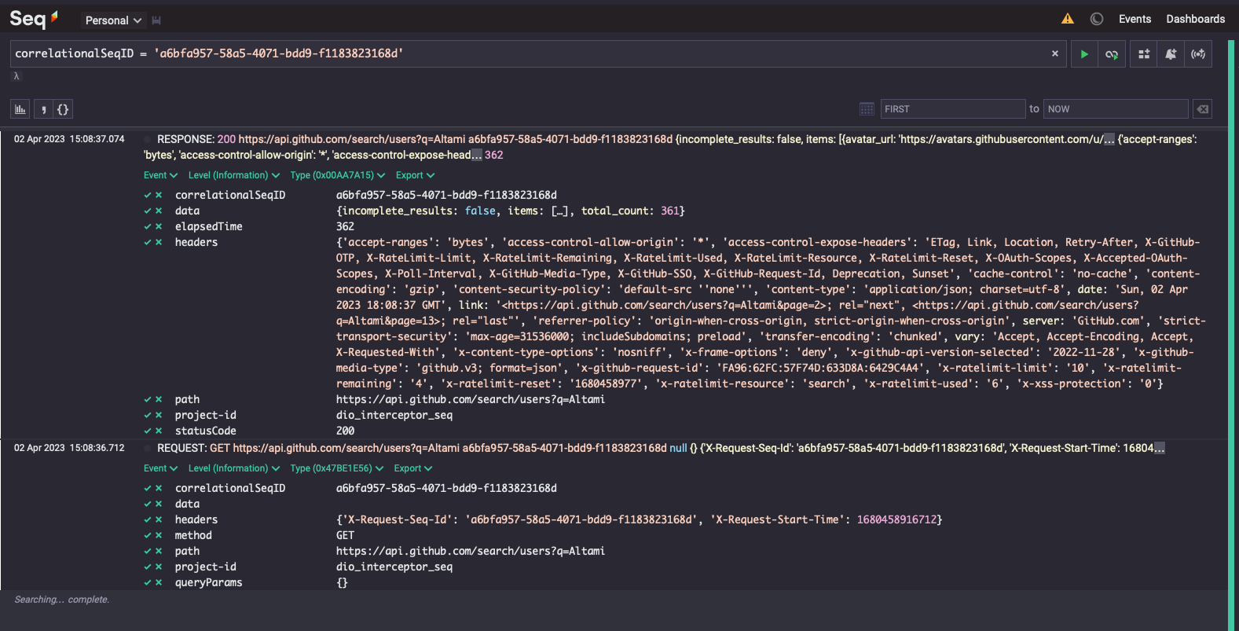Viewport: 1239px width, 631px height.
Task: Collapse the RESPONSE event at 15:08:37.074
Action: pyautogui.click(x=69, y=139)
